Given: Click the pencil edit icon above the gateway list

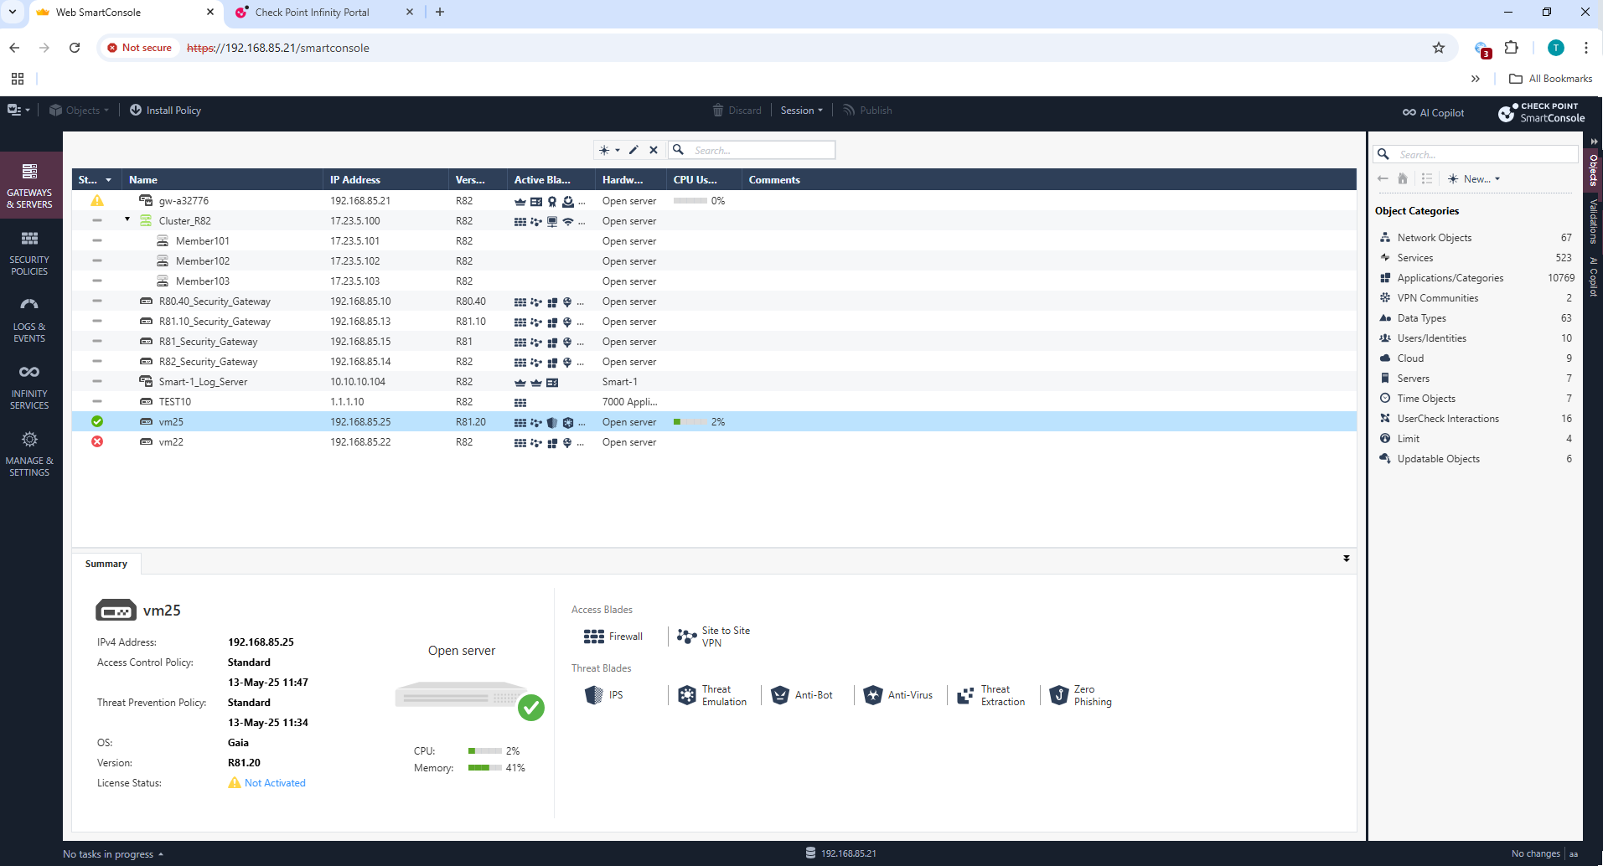Looking at the screenshot, I should tap(633, 150).
